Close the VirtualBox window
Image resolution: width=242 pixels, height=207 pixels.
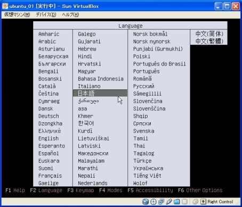(x=236, y=6)
